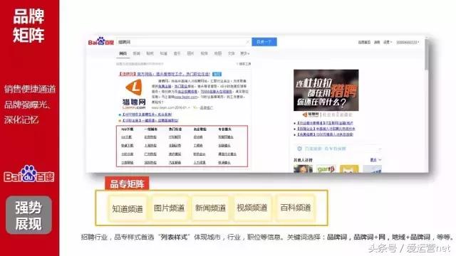Screen dimensions: 456x256
Task: Click the first column header in the red-boxed link table
Action: click(x=127, y=129)
